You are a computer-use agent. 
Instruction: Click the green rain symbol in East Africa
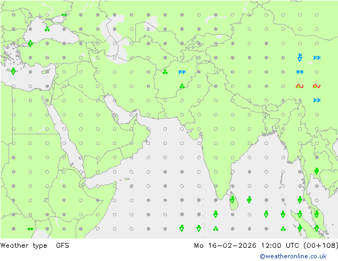30,229
